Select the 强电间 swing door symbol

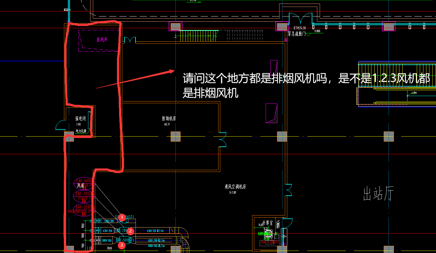61,125
